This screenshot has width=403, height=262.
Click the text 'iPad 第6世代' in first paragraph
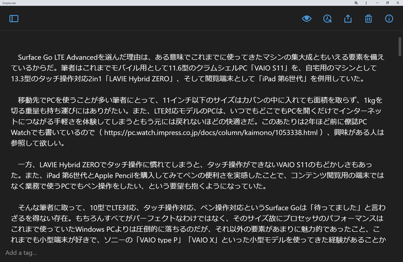point(283,79)
